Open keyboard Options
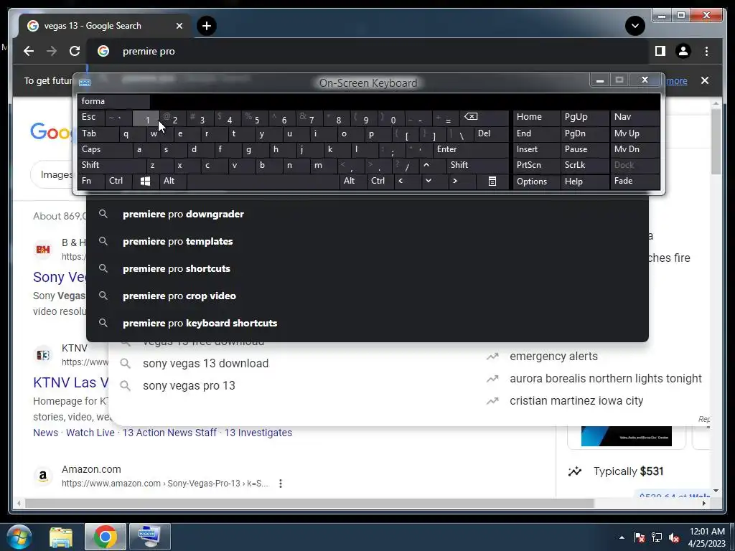The image size is (735, 551). [537, 182]
